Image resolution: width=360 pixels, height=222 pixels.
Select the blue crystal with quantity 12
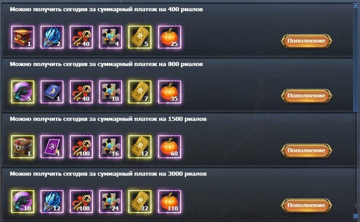tap(52, 201)
